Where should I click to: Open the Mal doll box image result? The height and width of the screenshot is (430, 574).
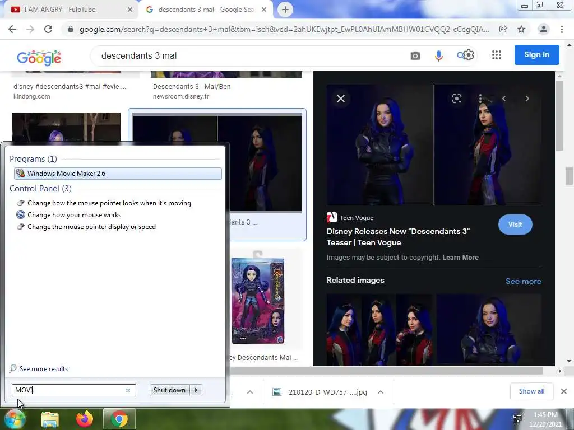coord(258,300)
